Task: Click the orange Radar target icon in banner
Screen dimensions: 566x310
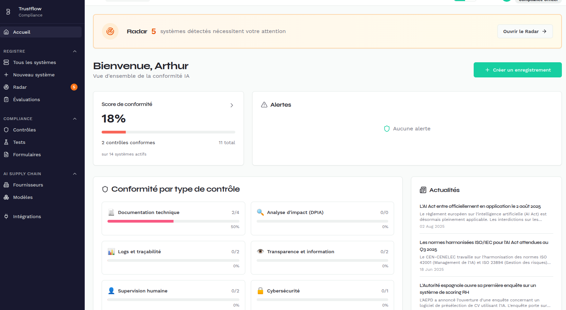Action: click(x=110, y=31)
